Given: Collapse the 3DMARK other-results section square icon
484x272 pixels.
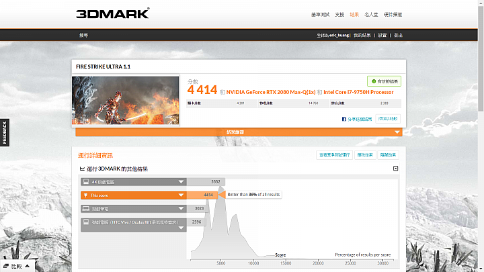Looking at the screenshot, I should (395, 169).
